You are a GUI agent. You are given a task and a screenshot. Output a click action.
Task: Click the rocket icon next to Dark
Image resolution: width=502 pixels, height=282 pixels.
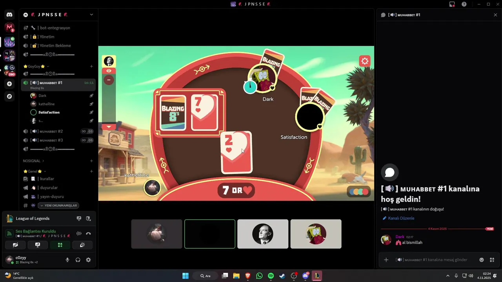(91, 96)
